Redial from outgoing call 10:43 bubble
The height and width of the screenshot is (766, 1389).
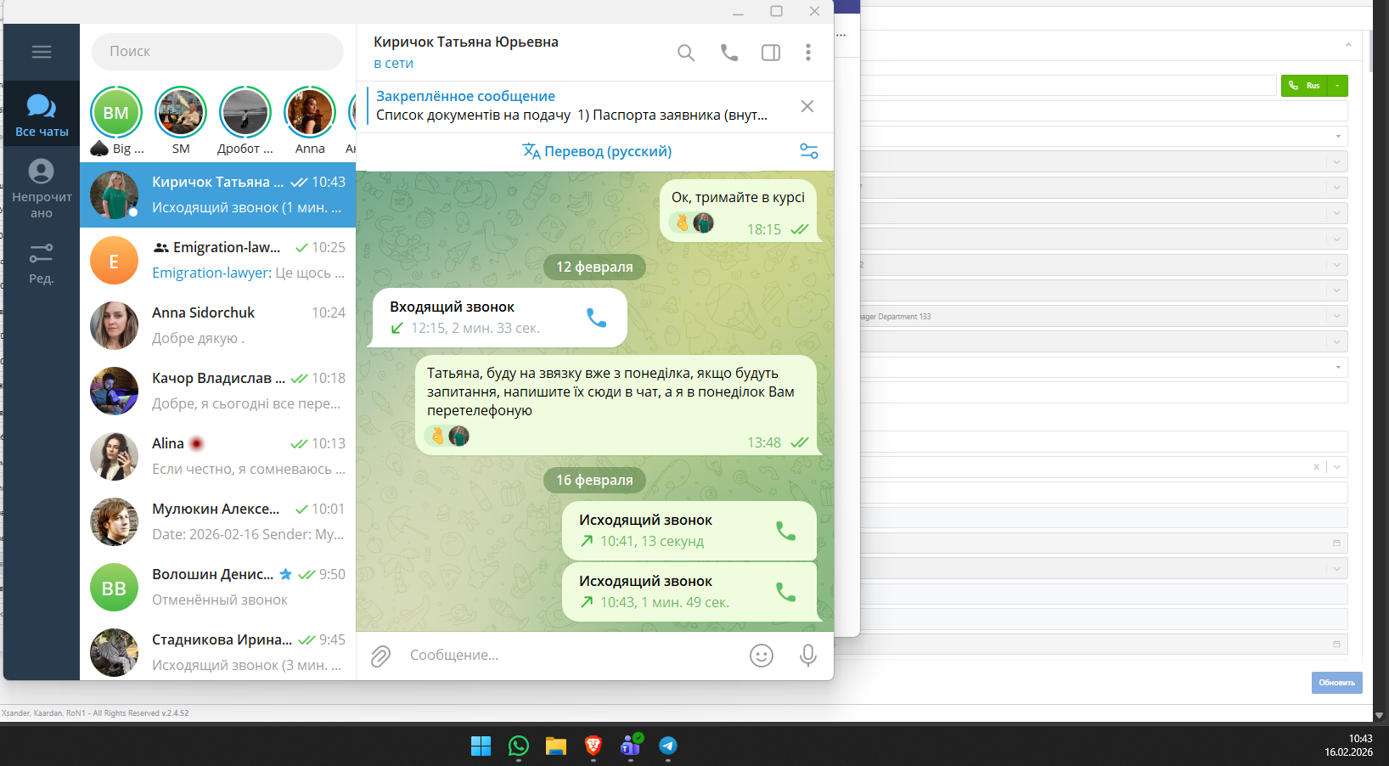(x=786, y=592)
